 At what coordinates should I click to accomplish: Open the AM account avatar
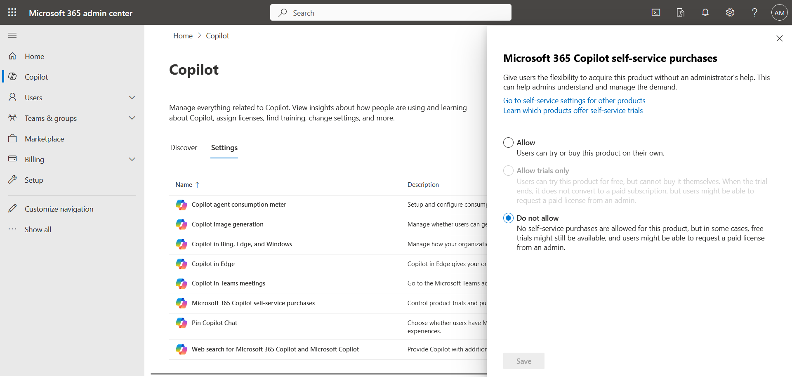point(779,13)
